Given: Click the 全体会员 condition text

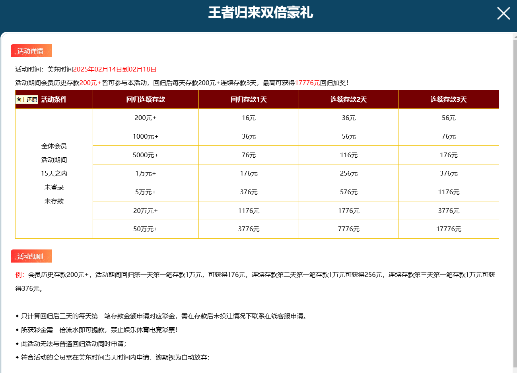Looking at the screenshot, I should (54, 146).
